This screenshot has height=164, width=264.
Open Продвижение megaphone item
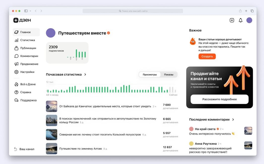click(x=26, y=64)
